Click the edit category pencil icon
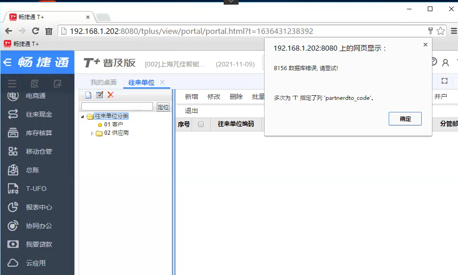The image size is (458, 275). coord(100,95)
